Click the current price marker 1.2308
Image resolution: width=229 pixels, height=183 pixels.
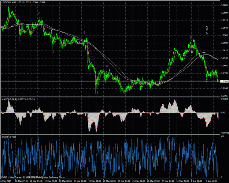225,81
